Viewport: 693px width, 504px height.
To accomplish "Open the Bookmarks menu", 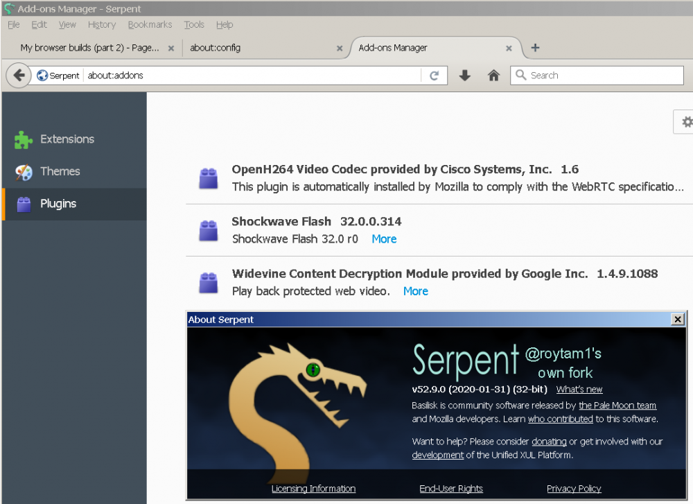I will coord(150,24).
